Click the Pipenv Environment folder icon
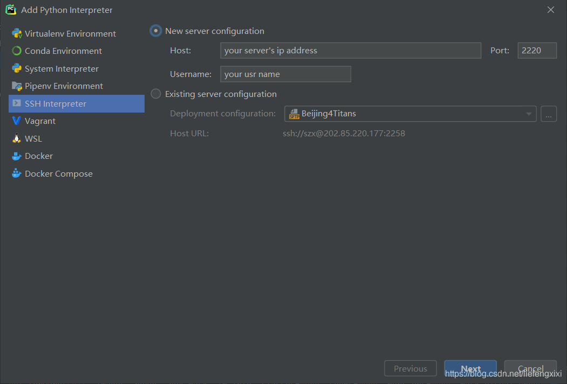This screenshot has height=384, width=567. pos(17,86)
